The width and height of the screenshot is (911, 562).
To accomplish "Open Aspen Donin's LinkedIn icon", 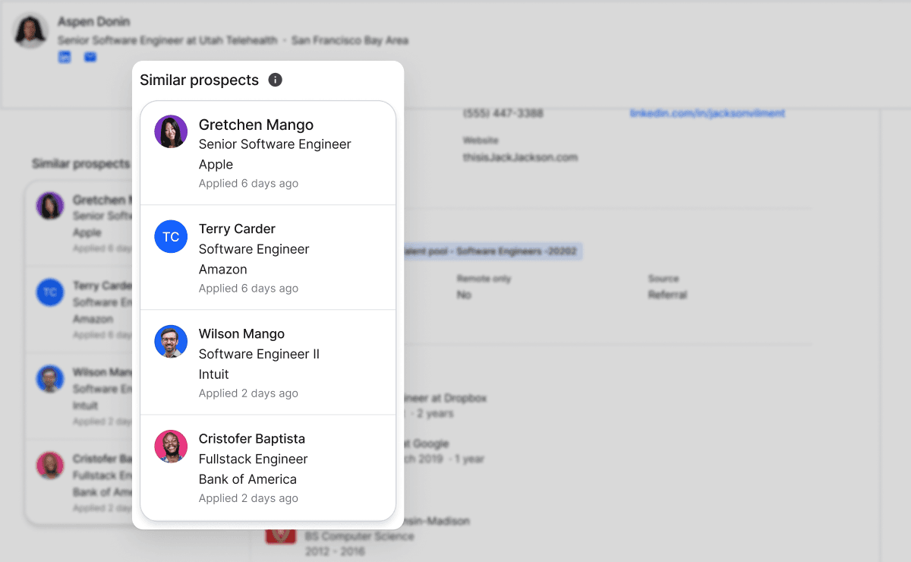I will [64, 56].
